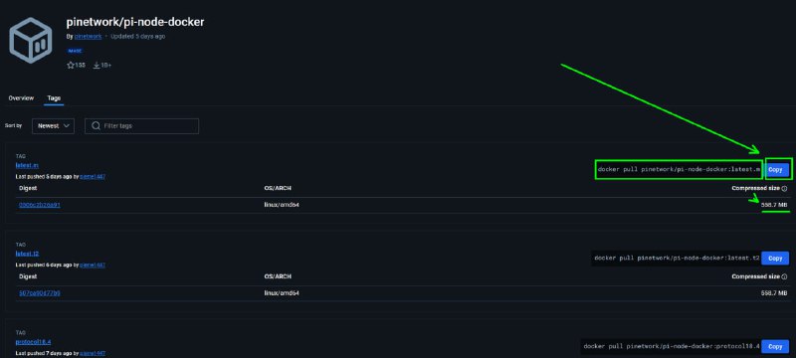
Task: Select the Tags tab
Action: coord(54,97)
